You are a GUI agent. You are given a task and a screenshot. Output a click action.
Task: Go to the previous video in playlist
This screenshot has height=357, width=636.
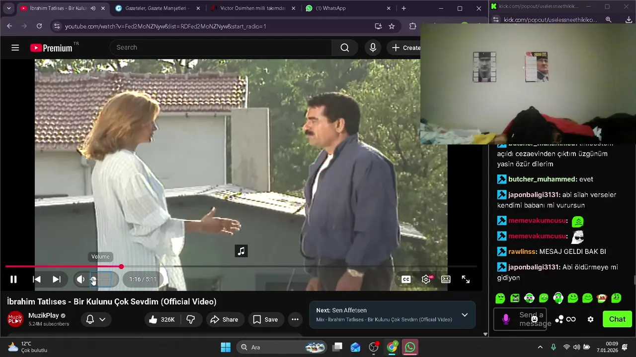point(37,279)
